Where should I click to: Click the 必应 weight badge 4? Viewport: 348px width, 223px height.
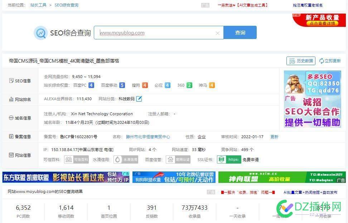(168, 85)
